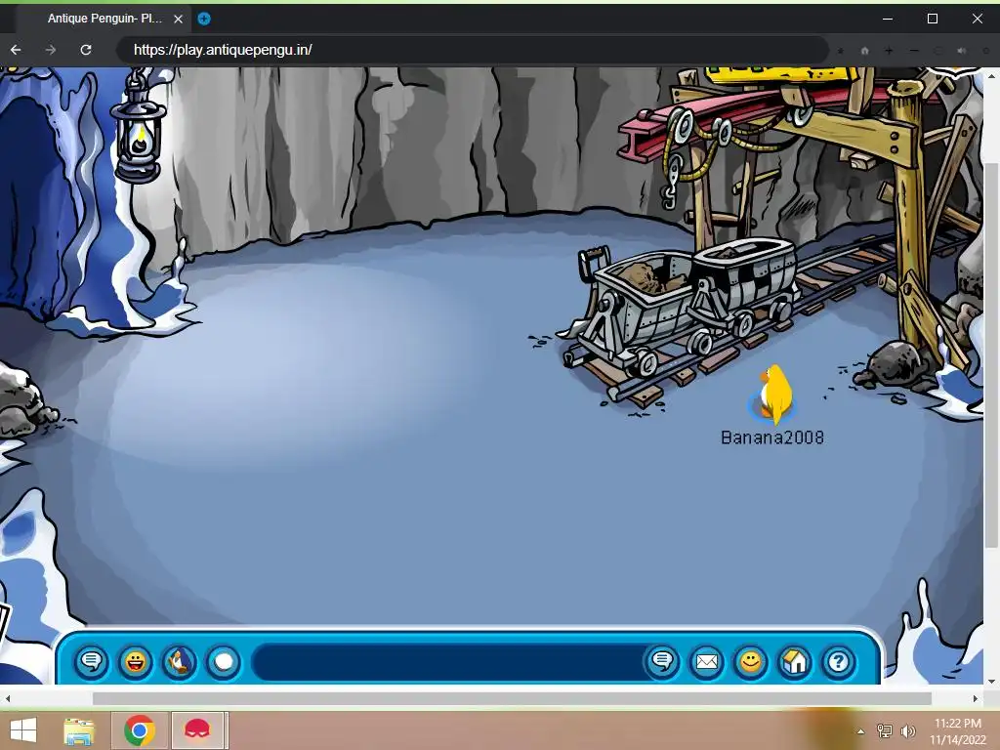Screen dimensions: 1000x750
Task: Go to your igloo via the house icon
Action: 795,662
